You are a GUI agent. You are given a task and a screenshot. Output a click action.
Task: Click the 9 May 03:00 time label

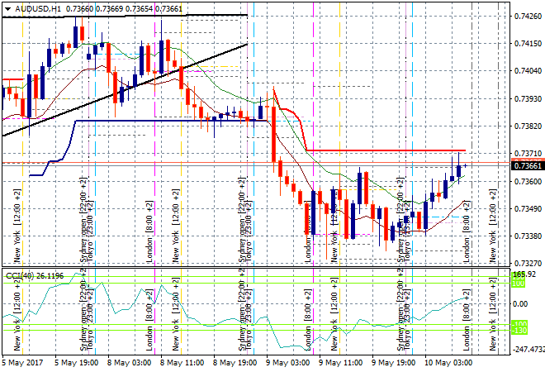(288, 362)
